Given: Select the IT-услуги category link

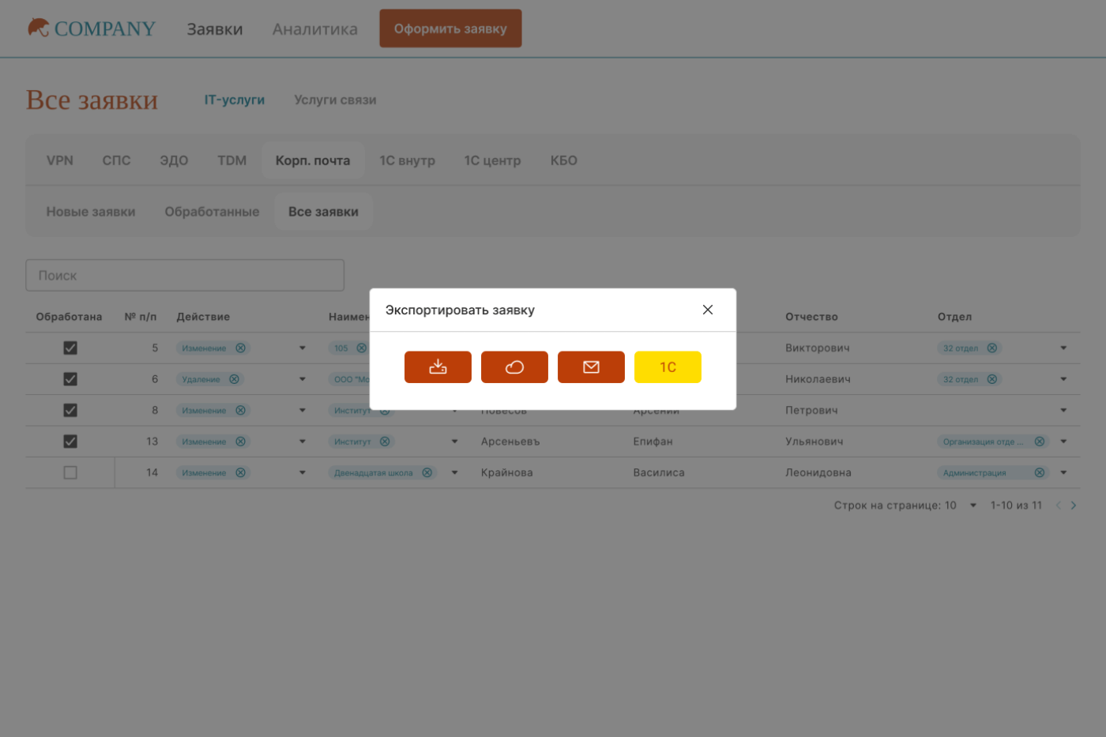Looking at the screenshot, I should [x=235, y=100].
